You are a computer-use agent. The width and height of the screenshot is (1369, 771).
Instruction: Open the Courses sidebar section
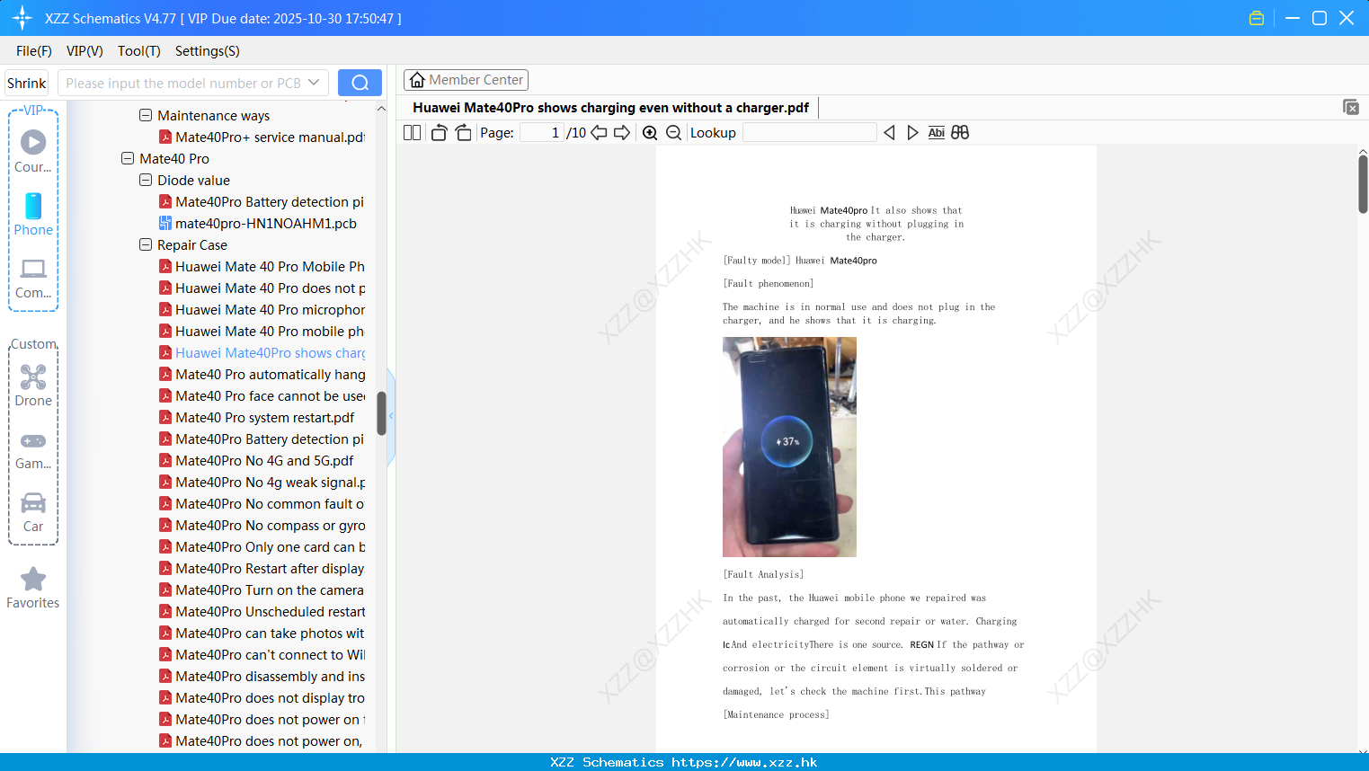33,152
